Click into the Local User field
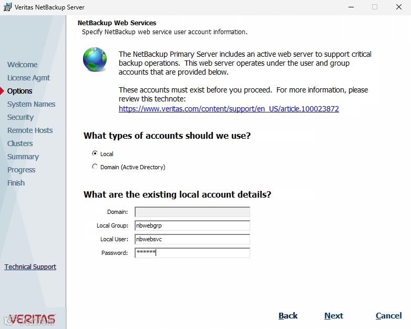 pos(192,239)
